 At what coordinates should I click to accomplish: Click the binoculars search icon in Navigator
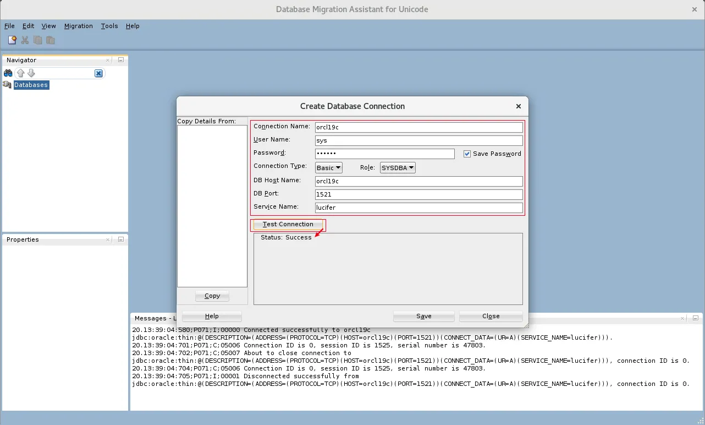8,73
